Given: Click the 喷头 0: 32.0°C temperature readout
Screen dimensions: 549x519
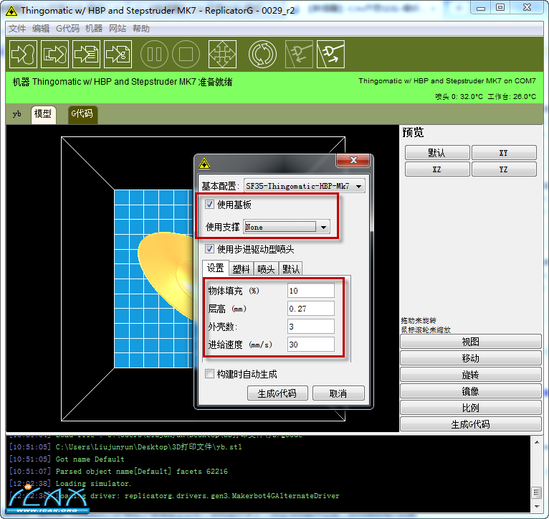Looking at the screenshot, I should point(459,96).
